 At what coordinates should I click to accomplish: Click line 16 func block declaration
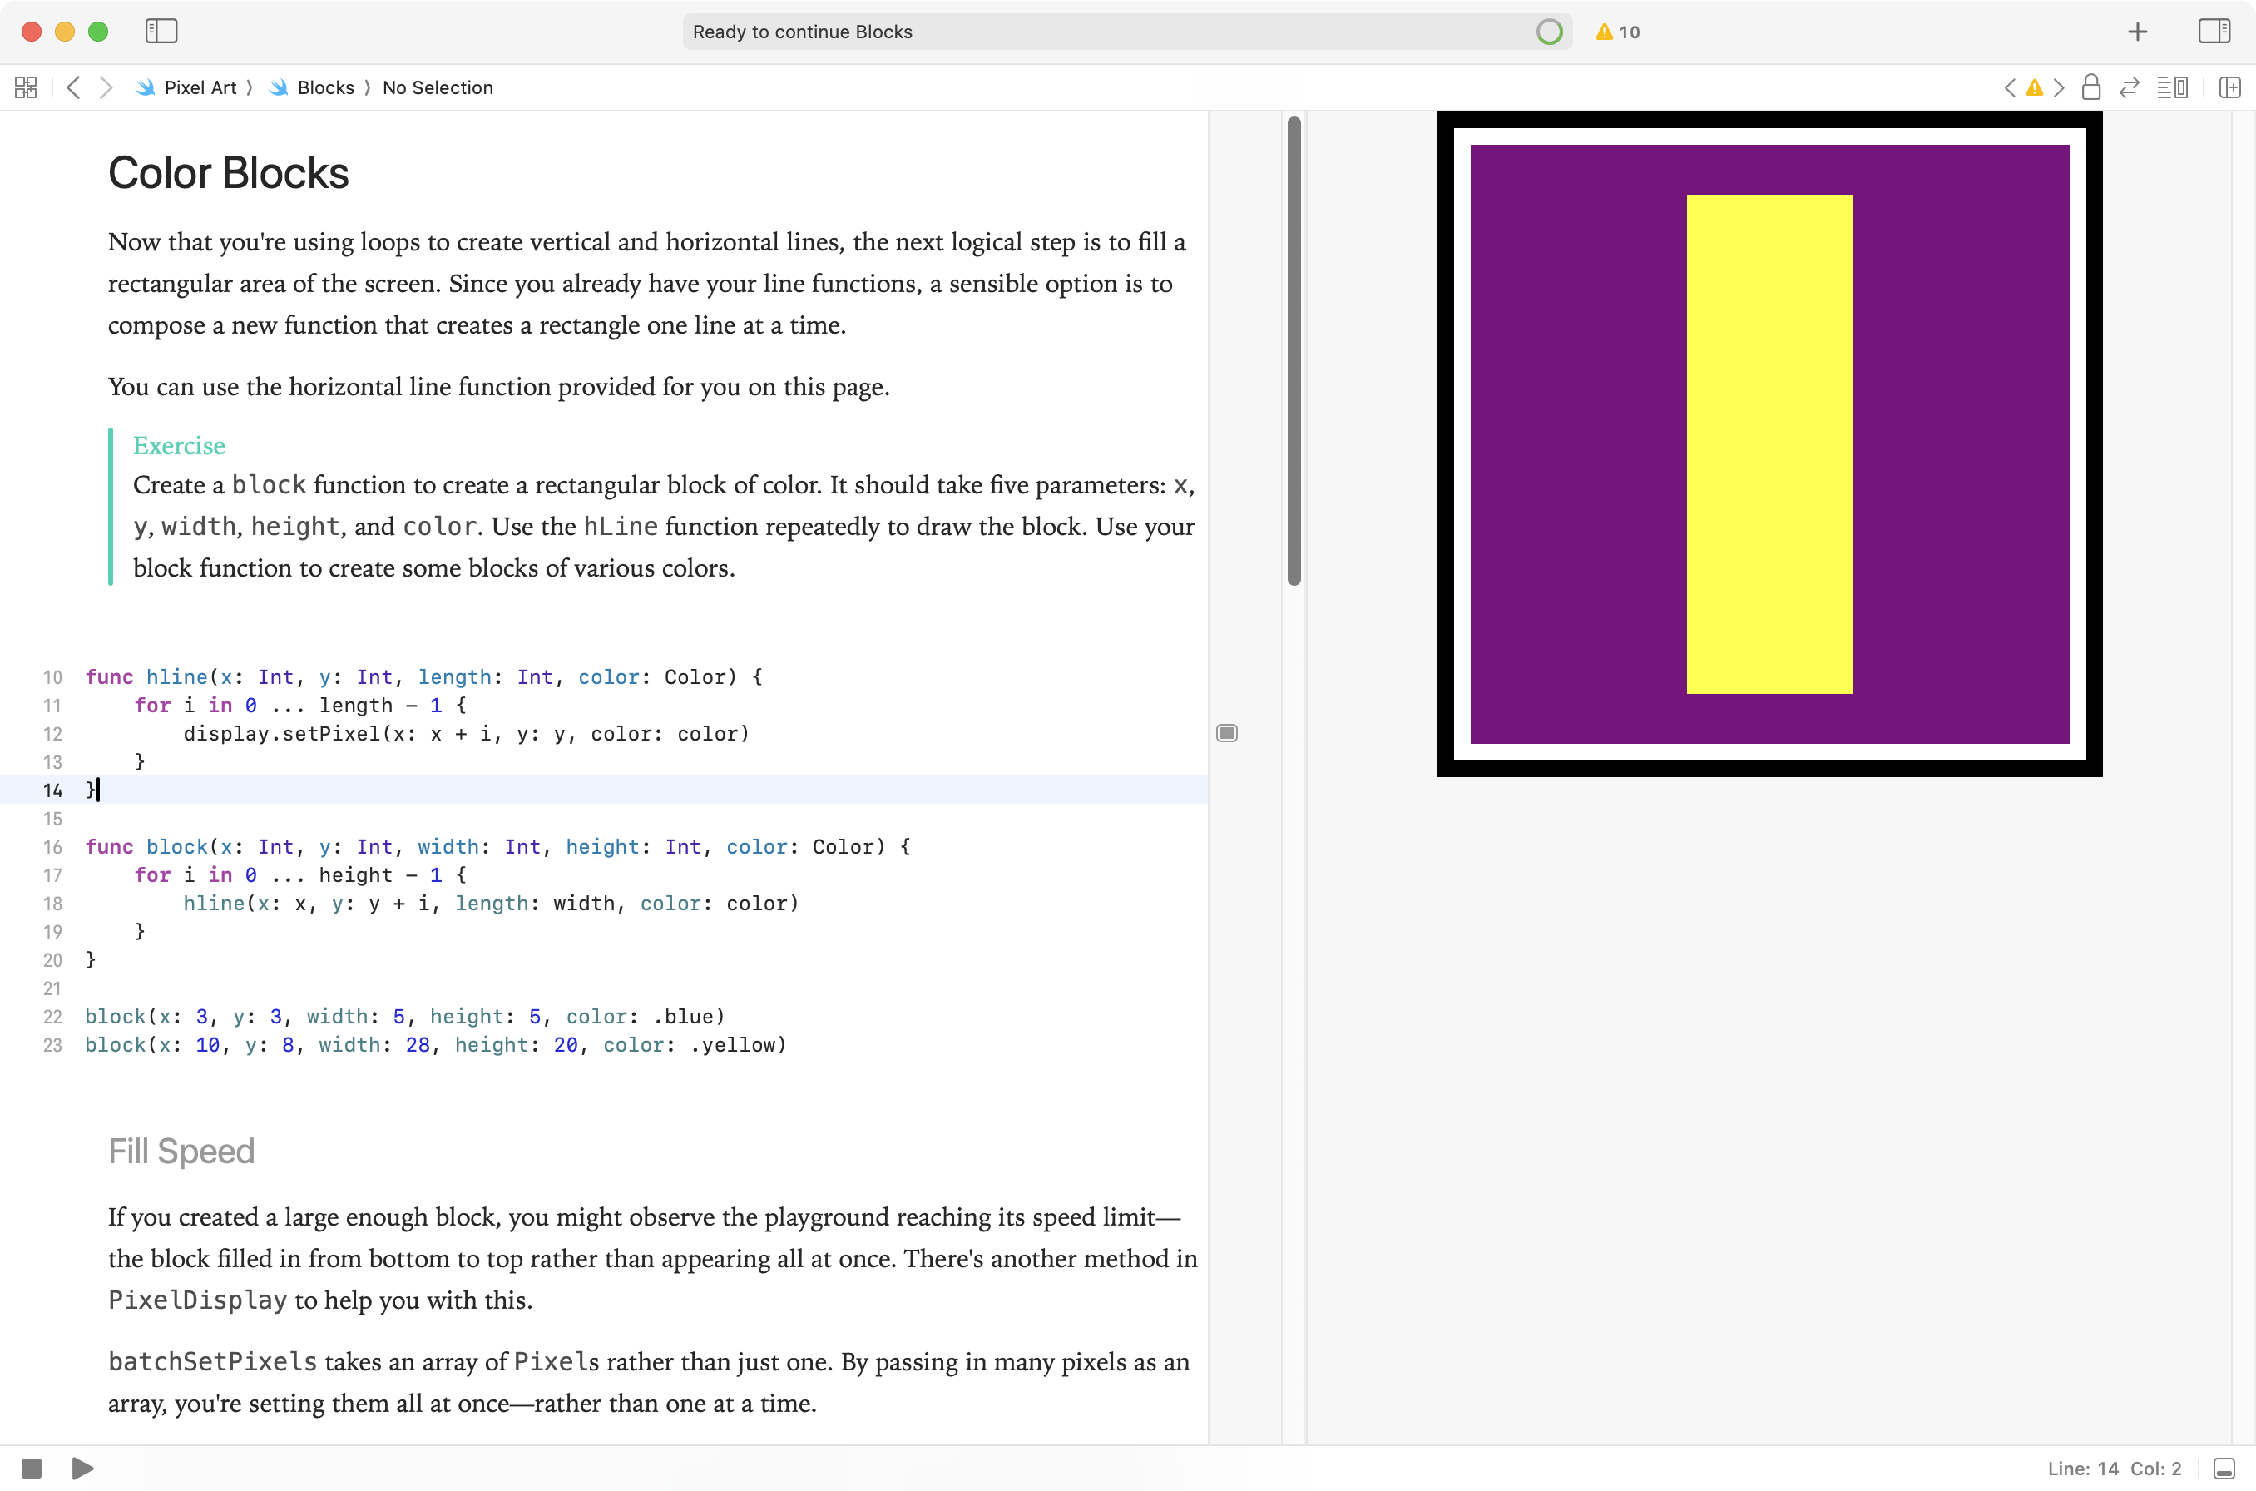[497, 847]
